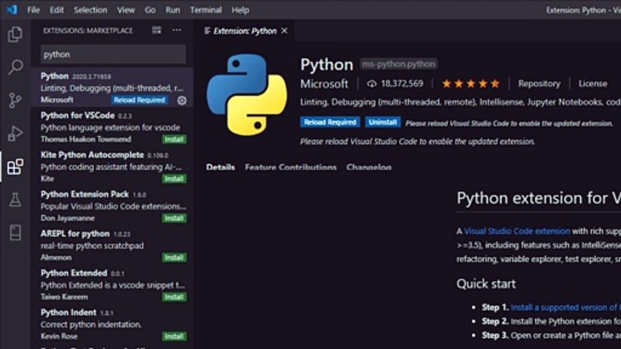
Task: Select "Kite Python Autocomplete" in the extensions list
Action: tap(92, 155)
